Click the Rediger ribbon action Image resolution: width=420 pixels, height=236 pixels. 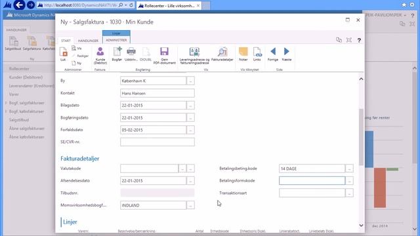tap(80, 56)
